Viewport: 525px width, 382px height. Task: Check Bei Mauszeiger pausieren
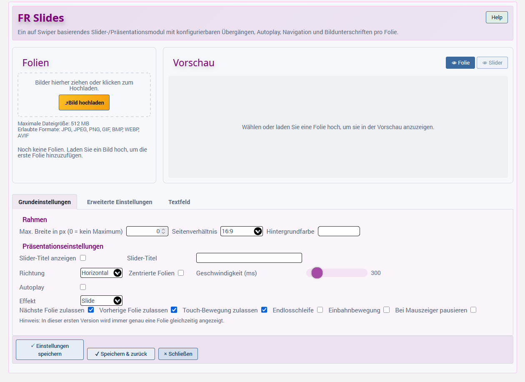point(473,310)
